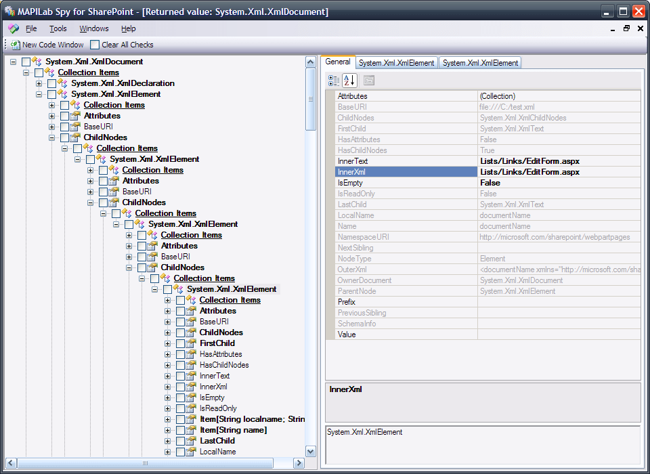Click the property icon beside Item[String name]
This screenshot has width=650, height=474.
point(191,430)
